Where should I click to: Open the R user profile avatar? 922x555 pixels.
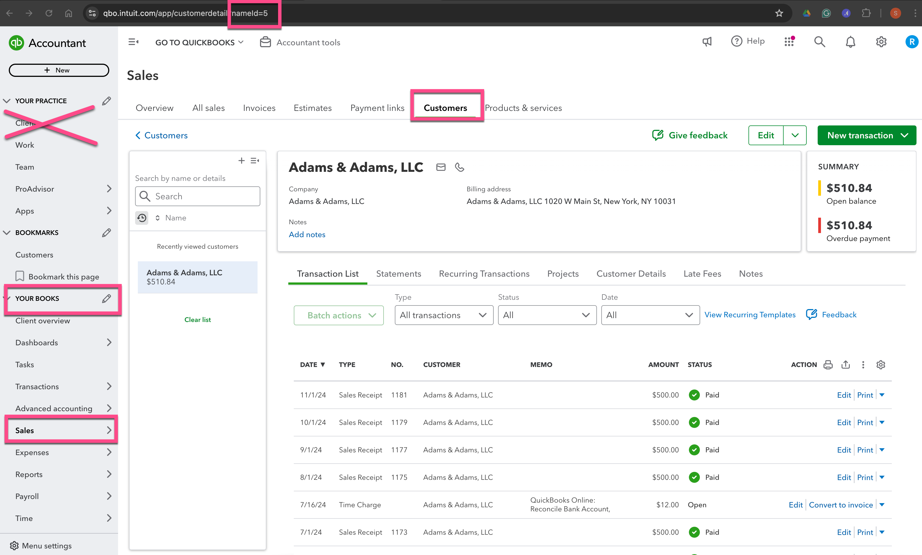912,41
